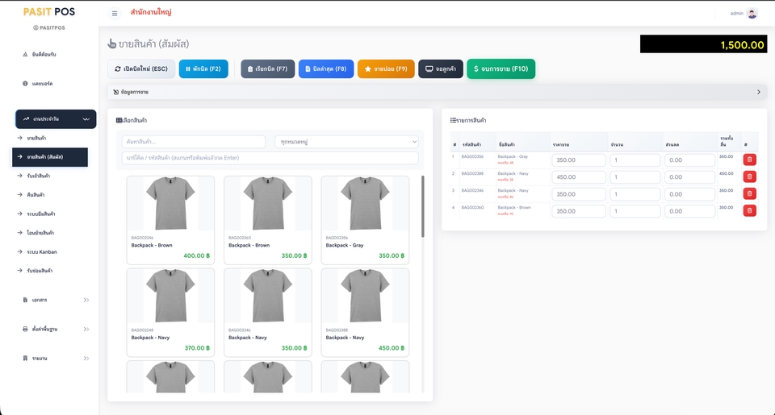Add Backpack - Navy BAG002346 product card

268,313
